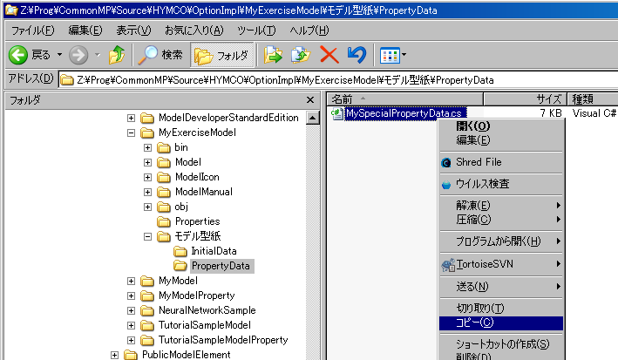
Task: Expand the ModelDeveloperStandardEdition folder
Action: pos(132,118)
